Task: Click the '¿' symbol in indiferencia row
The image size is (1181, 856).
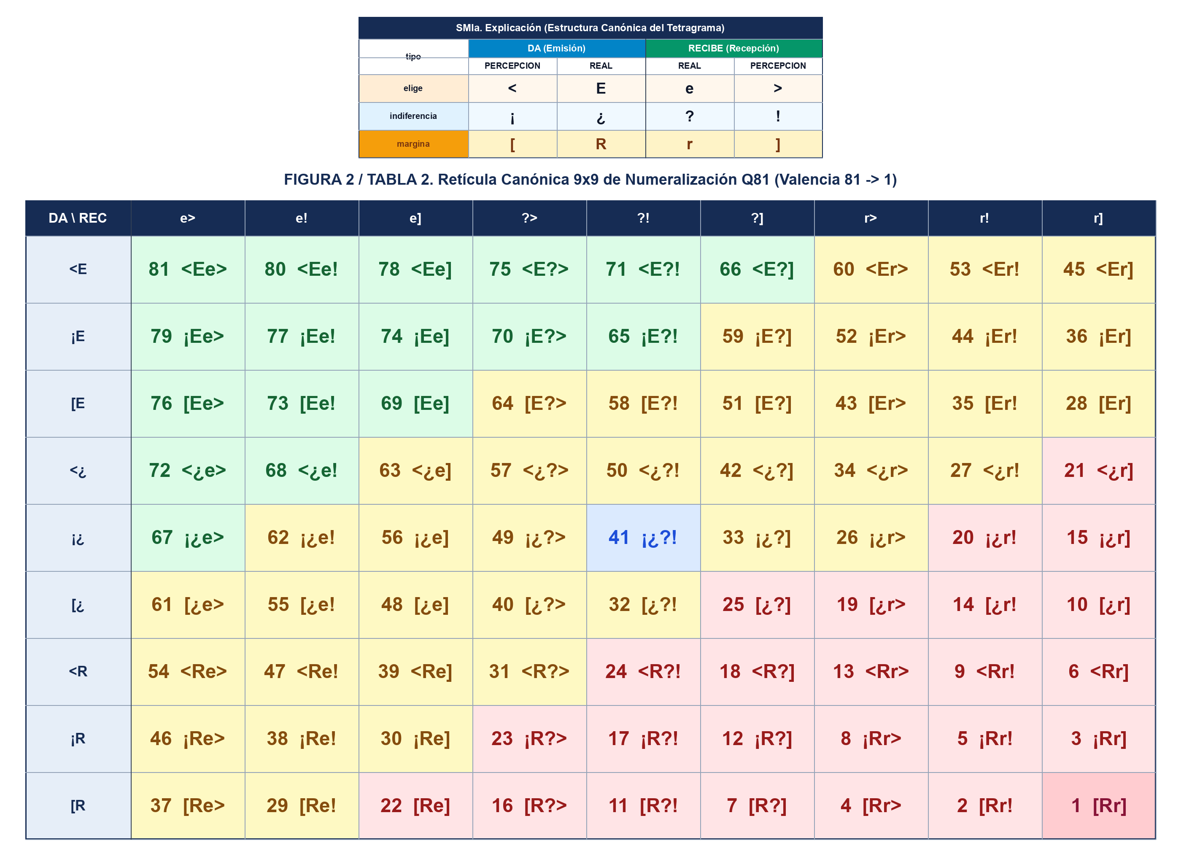Action: point(601,116)
